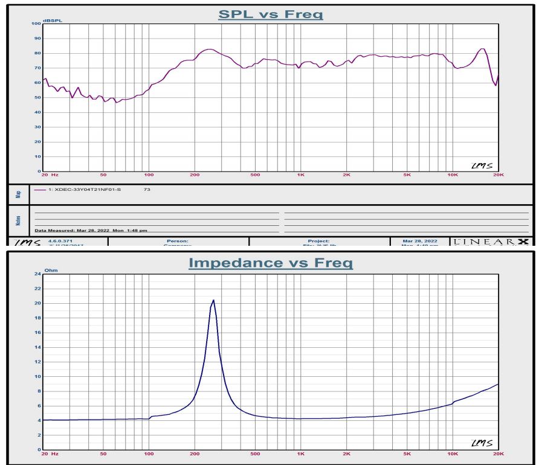Click the '5K' label on the Impedance chart x-axis
This screenshot has width=539, height=465.
tap(407, 454)
